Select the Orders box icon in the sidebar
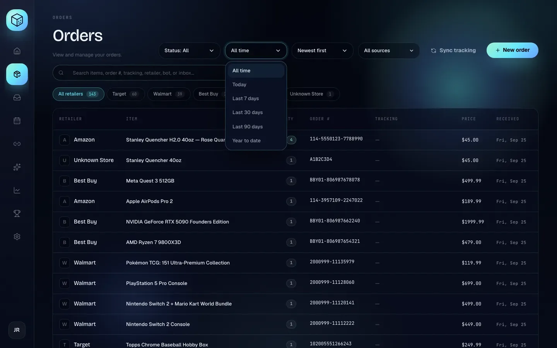557x348 pixels. 17,74
